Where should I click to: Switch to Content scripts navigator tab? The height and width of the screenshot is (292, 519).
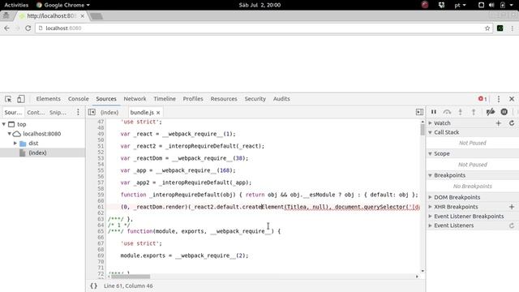pos(36,113)
